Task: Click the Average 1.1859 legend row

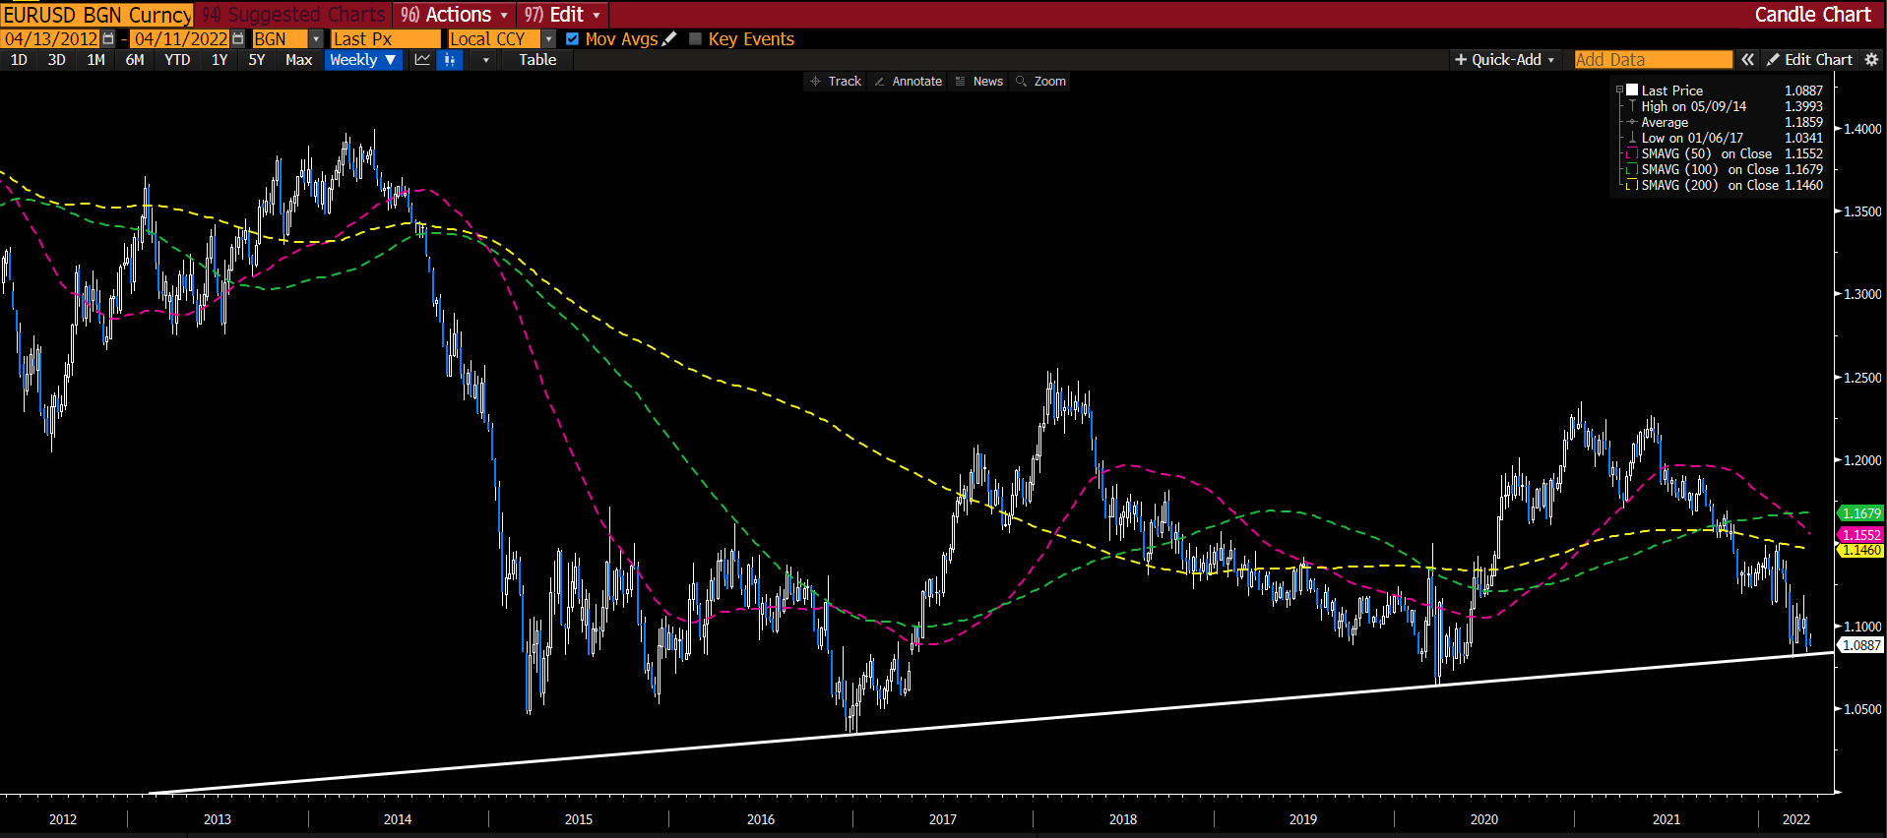Action: 1725,122
